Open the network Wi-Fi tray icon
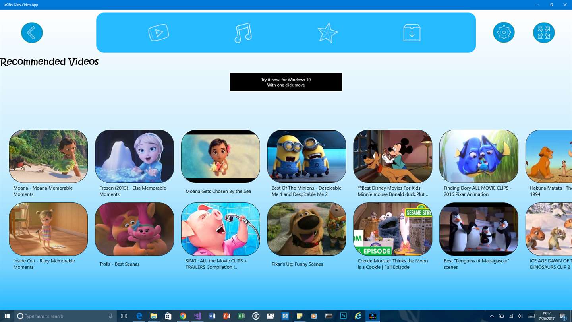This screenshot has height=322, width=572. coord(511,316)
